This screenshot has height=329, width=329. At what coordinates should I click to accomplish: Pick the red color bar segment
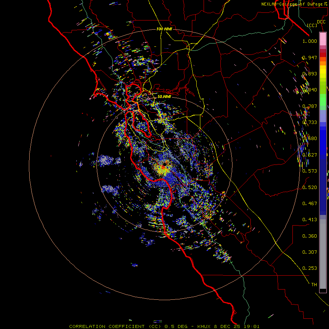coord(323,55)
